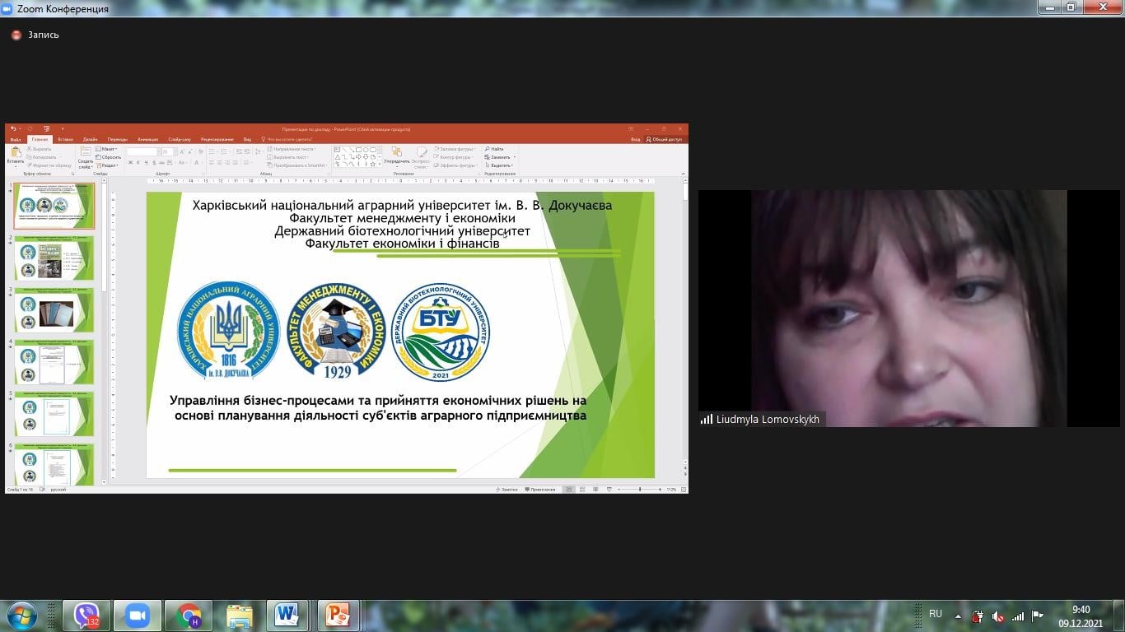This screenshot has height=632, width=1125.
Task: Click the Paste (Вставить) icon in ribbon
Action: [16, 153]
